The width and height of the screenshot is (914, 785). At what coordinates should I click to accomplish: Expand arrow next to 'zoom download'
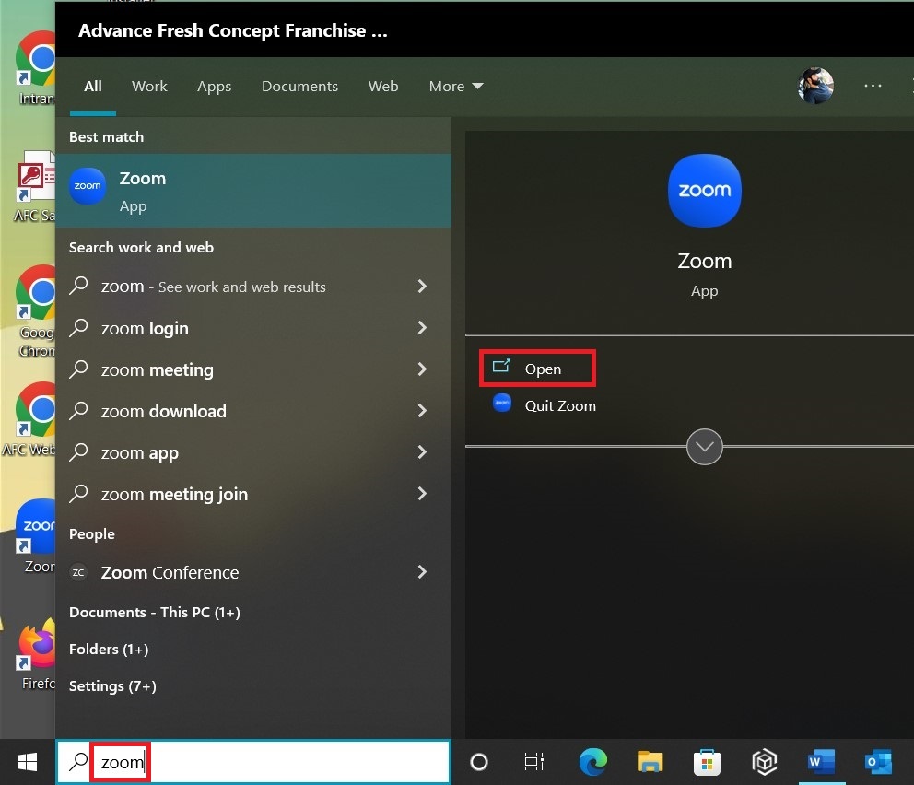(422, 411)
